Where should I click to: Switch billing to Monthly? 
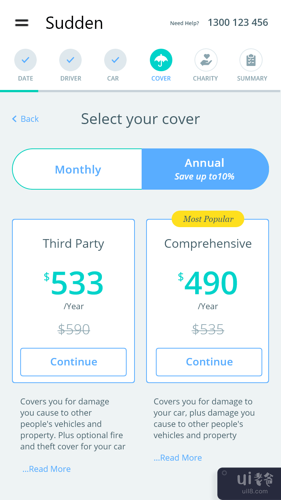(x=78, y=169)
